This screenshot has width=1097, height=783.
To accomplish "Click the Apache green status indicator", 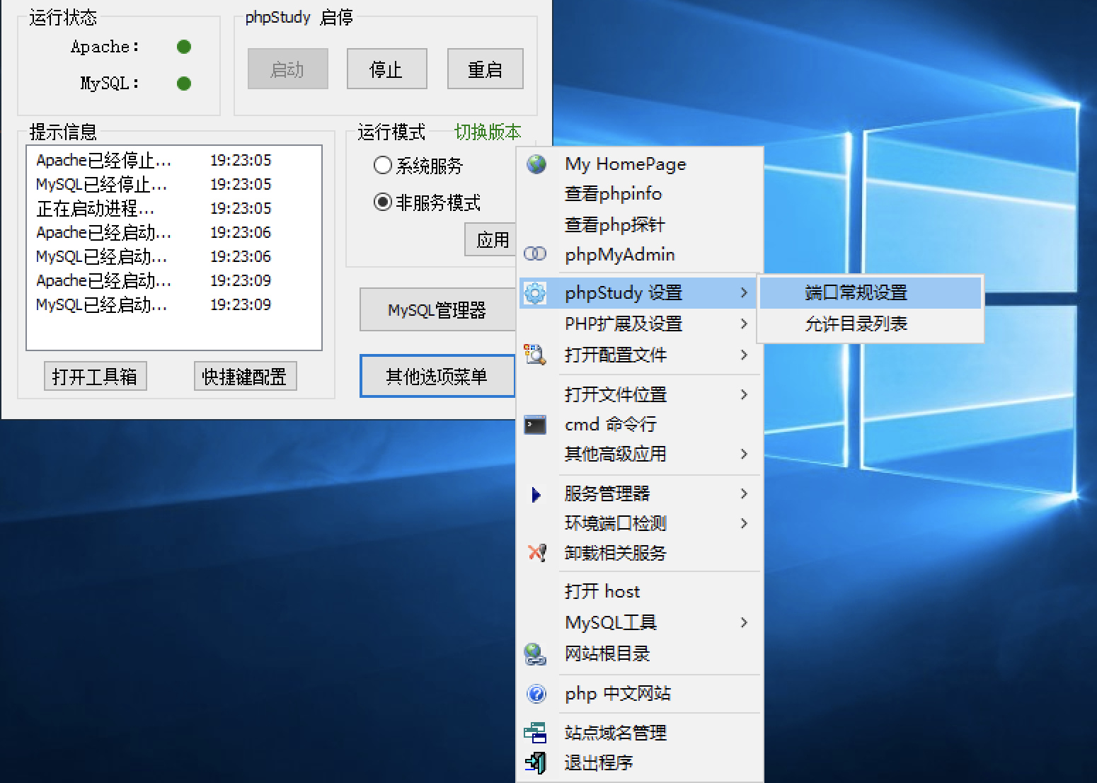I will (x=184, y=47).
